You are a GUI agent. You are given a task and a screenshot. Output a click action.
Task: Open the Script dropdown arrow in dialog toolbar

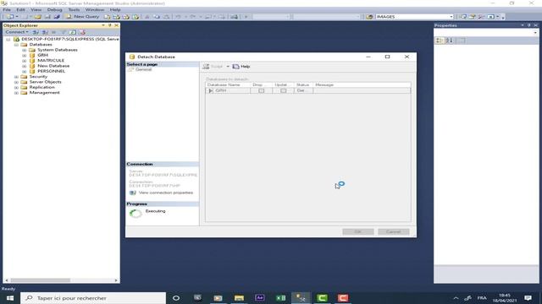[x=228, y=67]
